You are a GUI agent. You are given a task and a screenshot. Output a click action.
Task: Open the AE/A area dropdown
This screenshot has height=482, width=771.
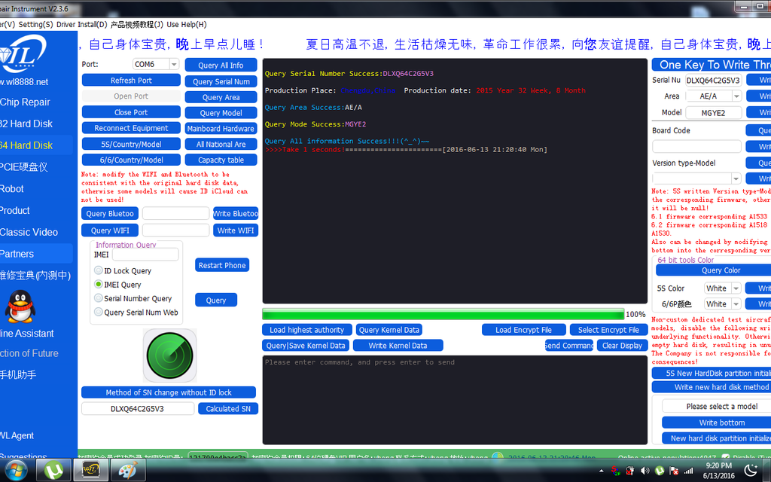click(736, 96)
